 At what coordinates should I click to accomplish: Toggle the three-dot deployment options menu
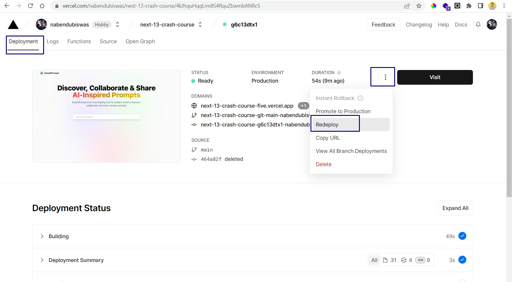coord(385,77)
